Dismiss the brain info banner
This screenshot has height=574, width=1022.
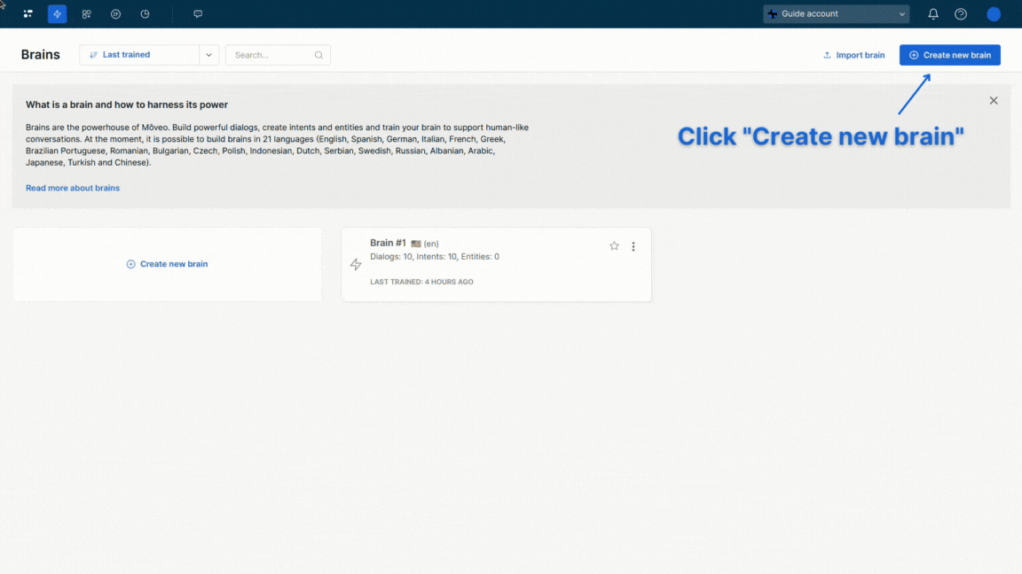(x=994, y=101)
